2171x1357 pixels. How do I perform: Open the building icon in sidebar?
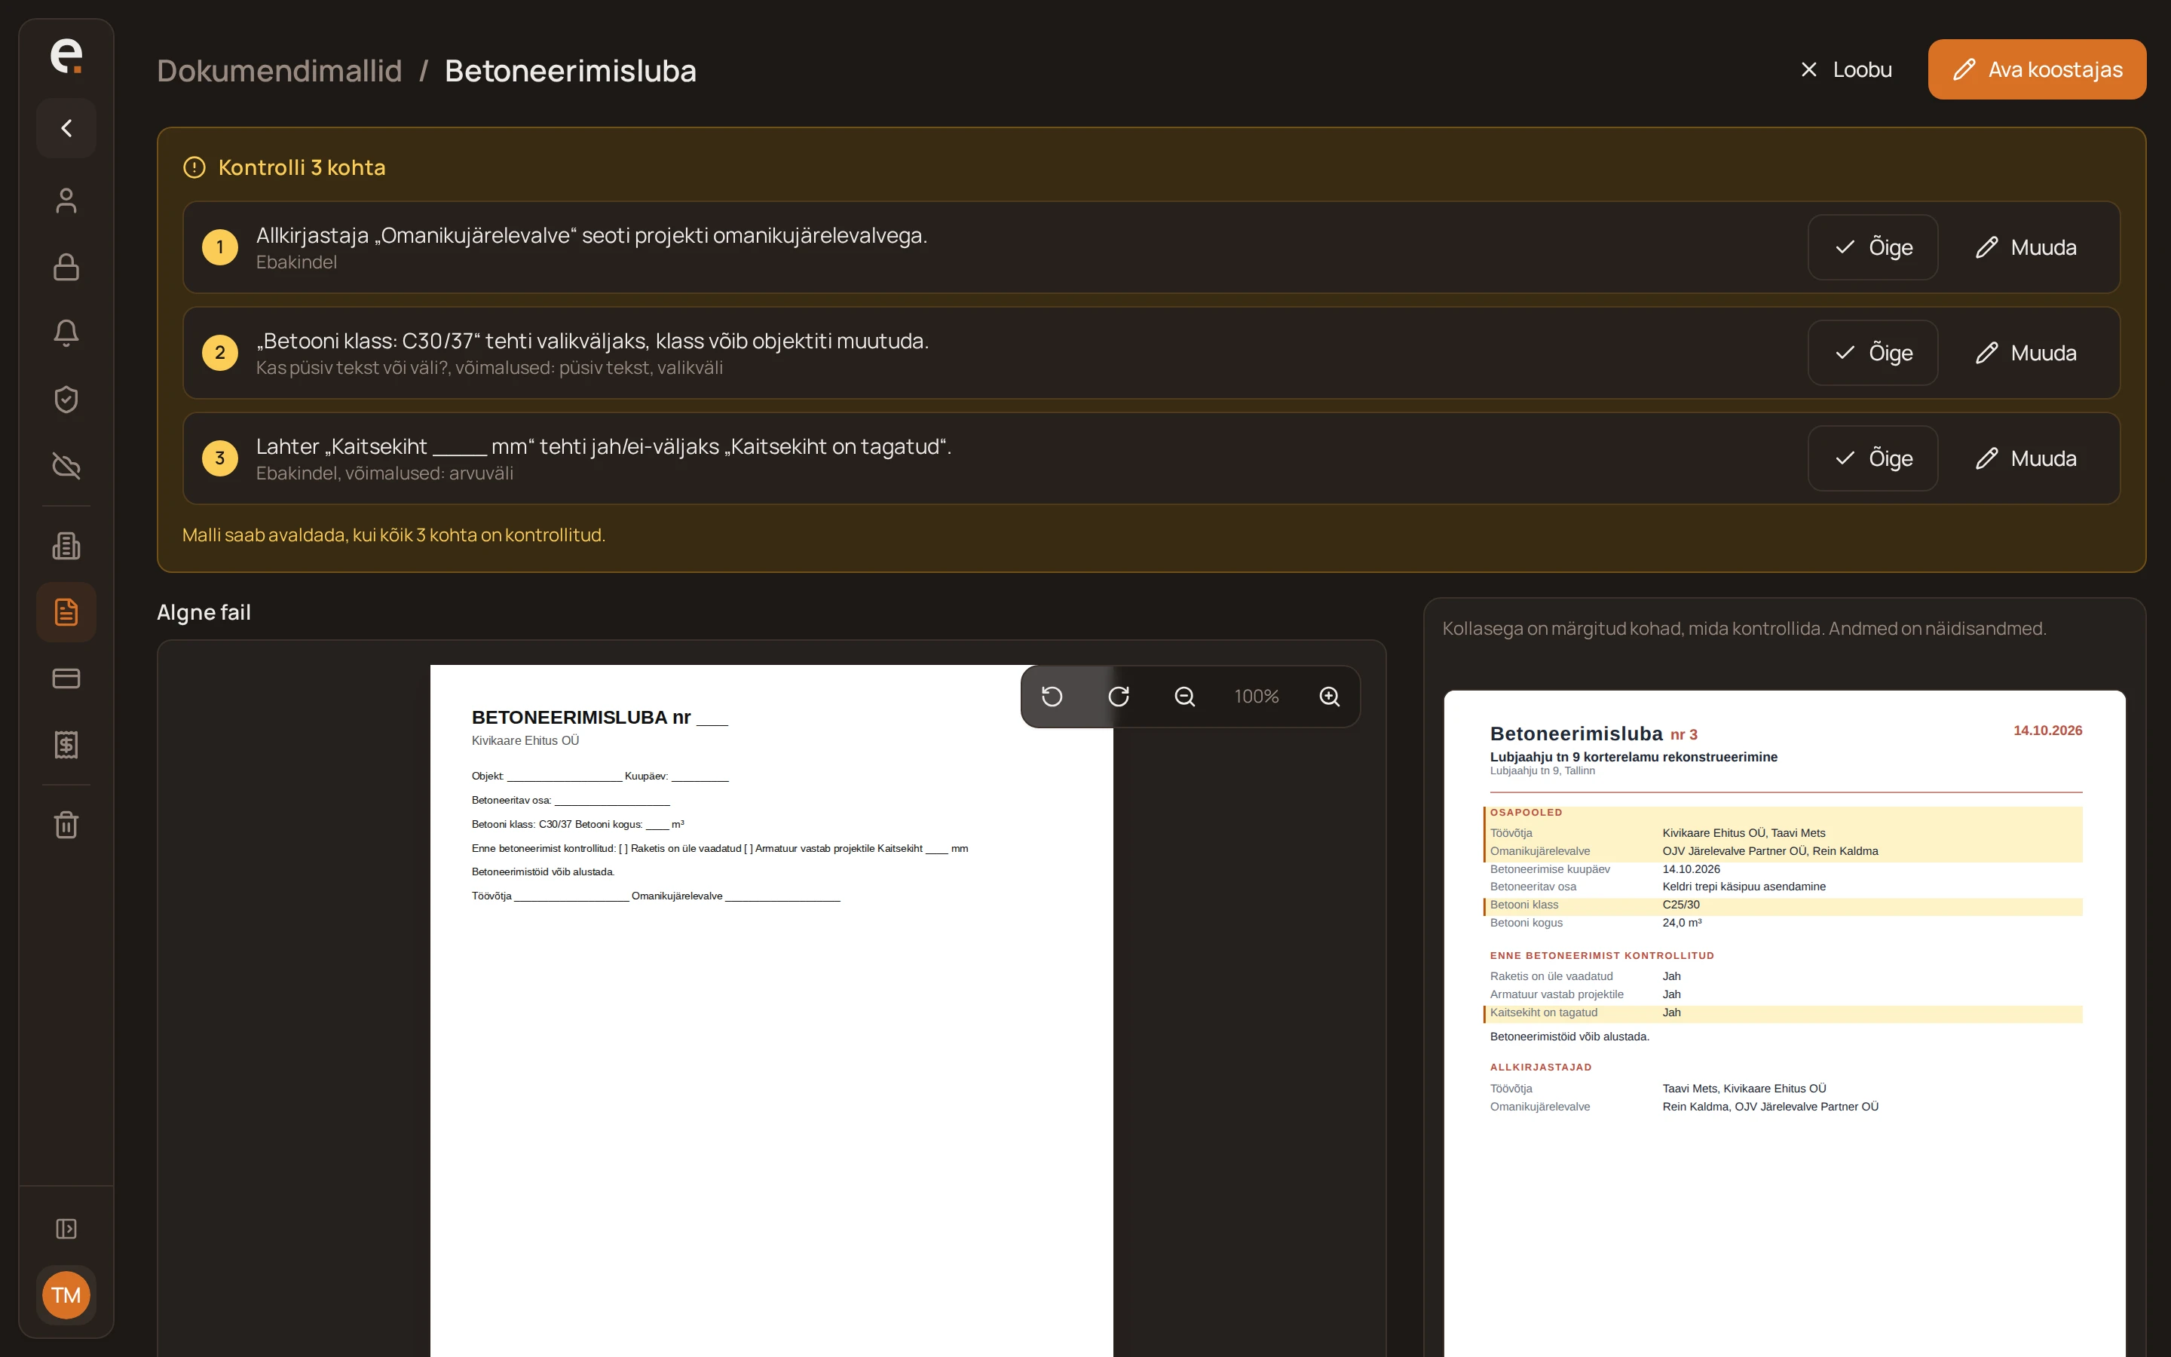point(66,546)
